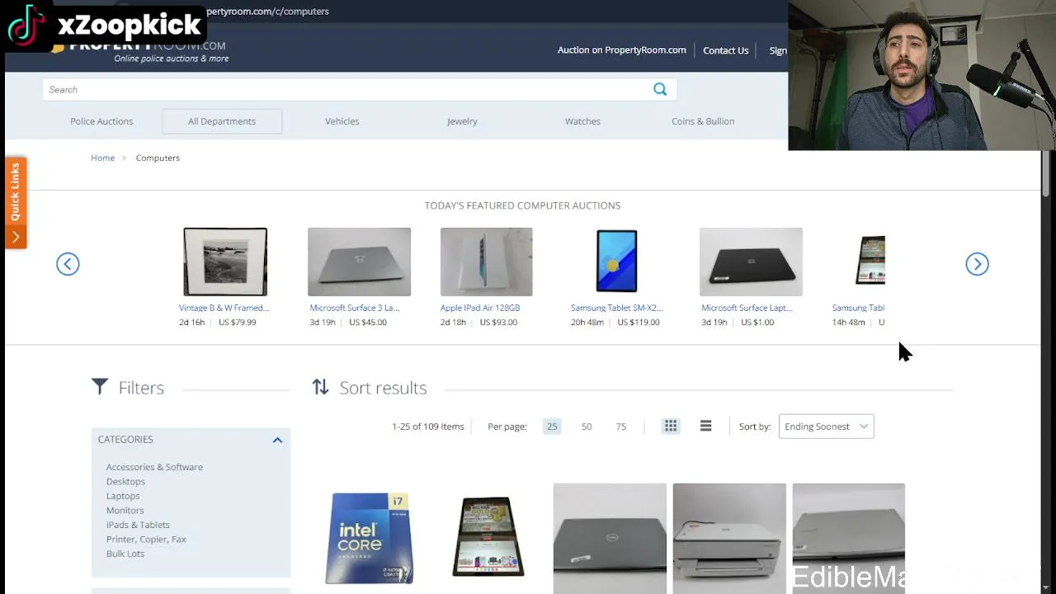The height and width of the screenshot is (594, 1056).
Task: Click the carousel previous arrow
Action: [68, 264]
